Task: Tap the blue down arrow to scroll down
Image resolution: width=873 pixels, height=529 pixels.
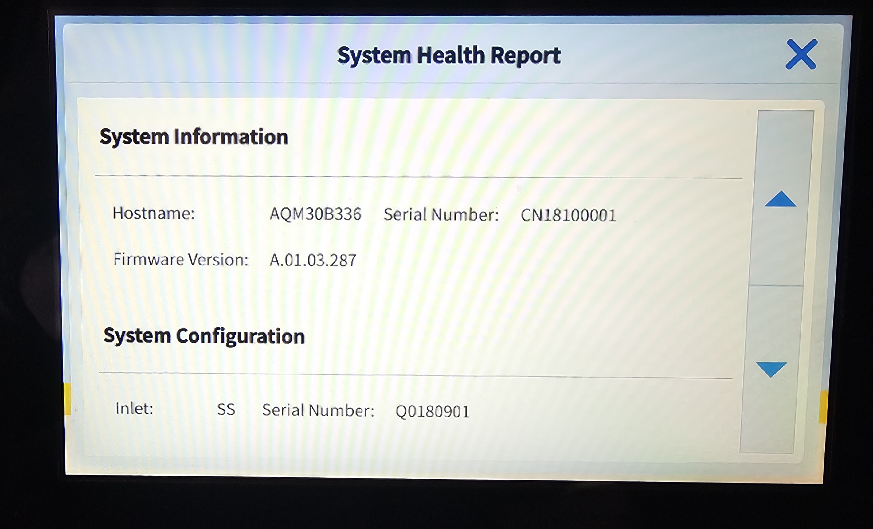Action: [771, 370]
